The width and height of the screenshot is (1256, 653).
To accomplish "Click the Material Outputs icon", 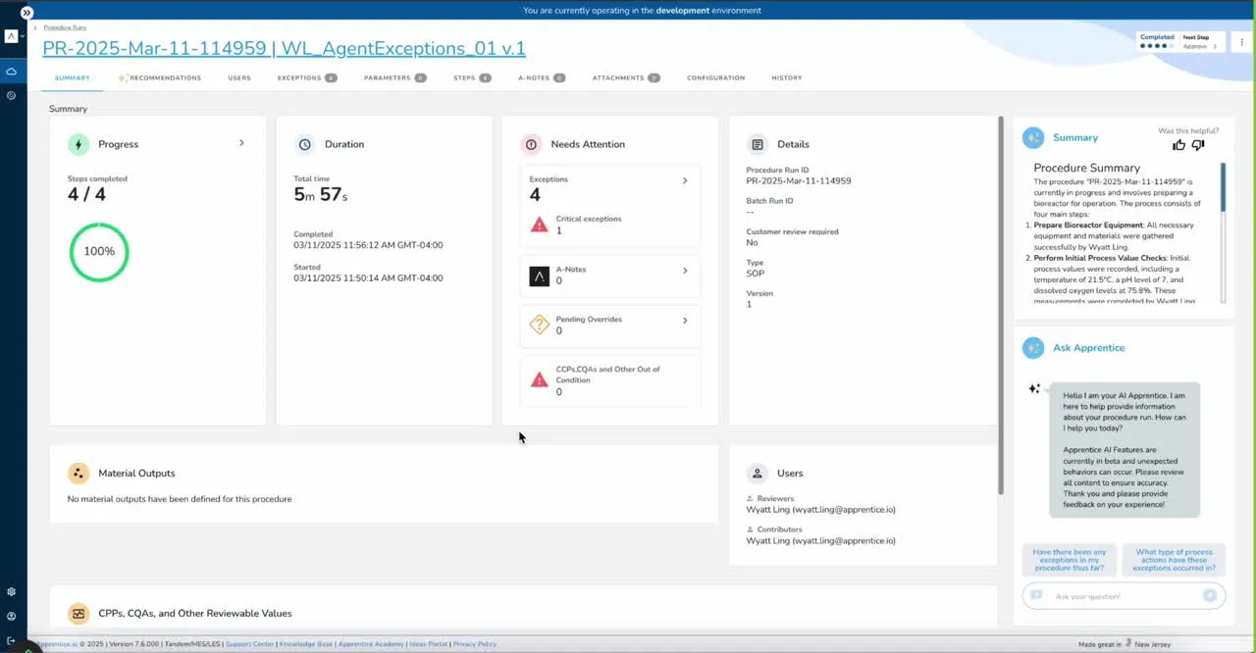I will pos(78,474).
